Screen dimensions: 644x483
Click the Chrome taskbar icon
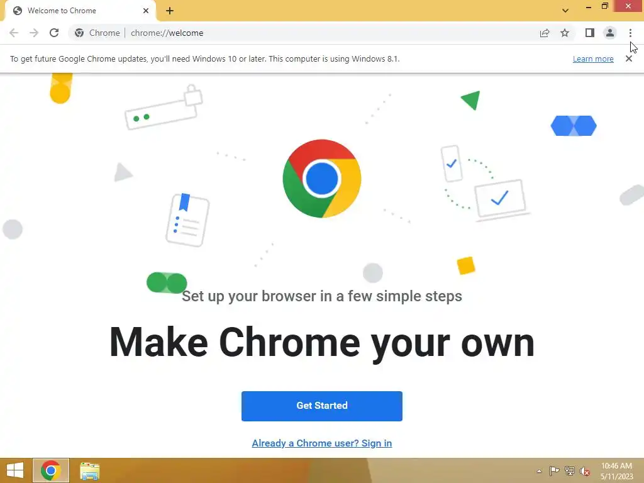tap(51, 470)
